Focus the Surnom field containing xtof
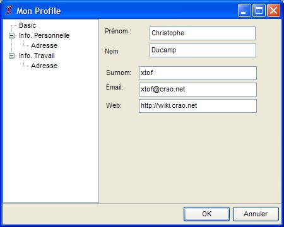The image size is (284, 227). 198,73
